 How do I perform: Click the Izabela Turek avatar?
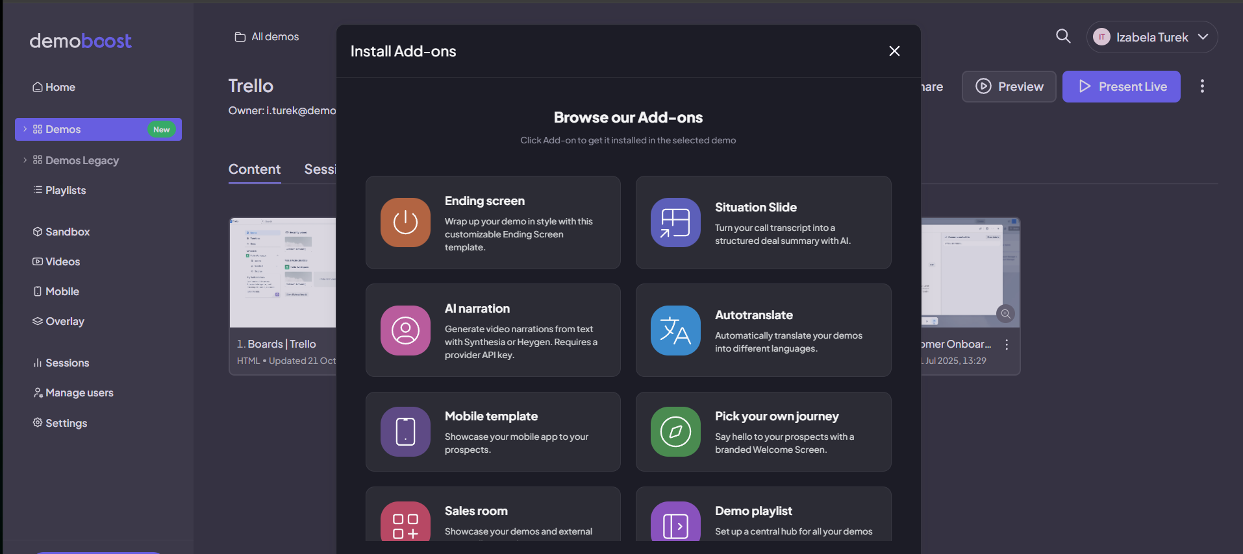coord(1101,37)
